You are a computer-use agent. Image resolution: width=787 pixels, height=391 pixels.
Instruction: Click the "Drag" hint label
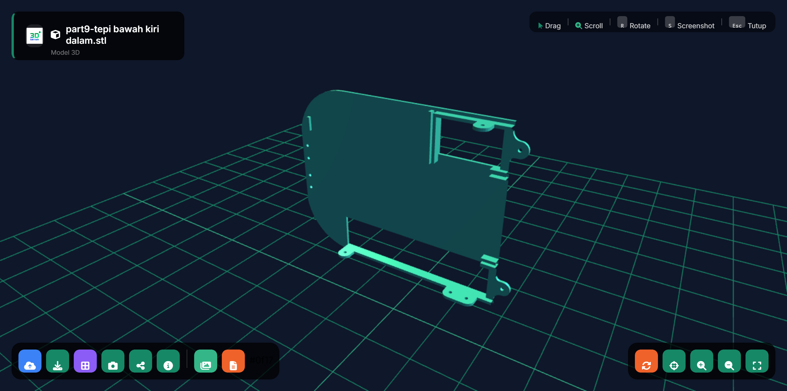coord(553,26)
